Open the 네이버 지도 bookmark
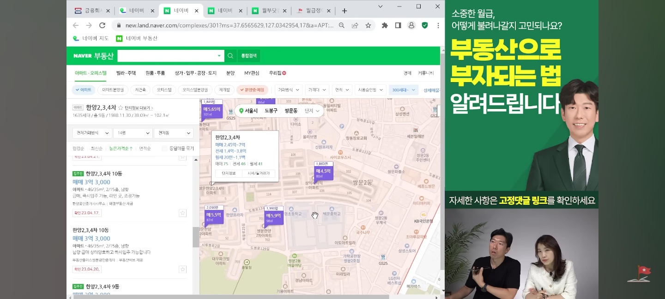This screenshot has height=299, width=665. [x=91, y=38]
